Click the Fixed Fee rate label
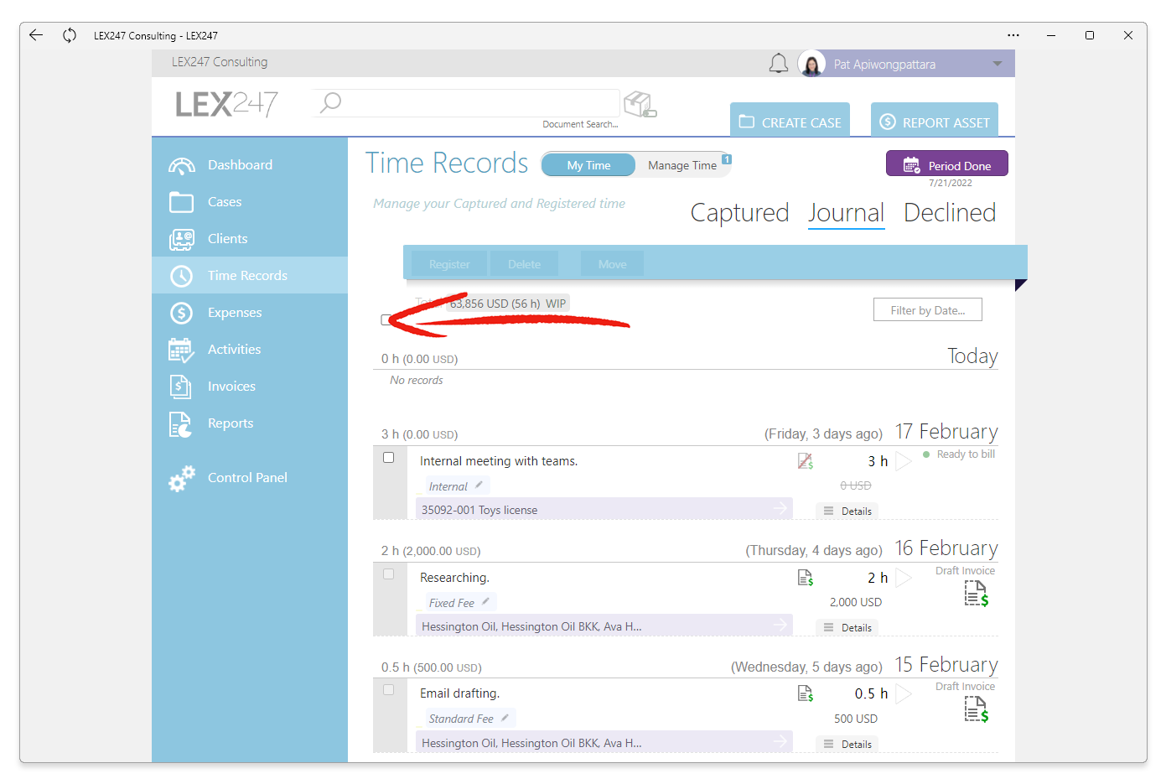 click(x=451, y=603)
